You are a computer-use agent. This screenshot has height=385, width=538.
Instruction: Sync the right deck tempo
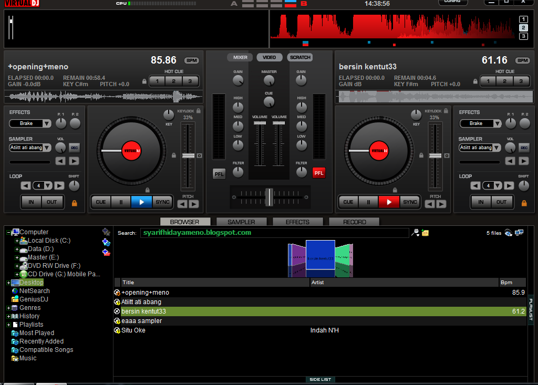coord(410,202)
